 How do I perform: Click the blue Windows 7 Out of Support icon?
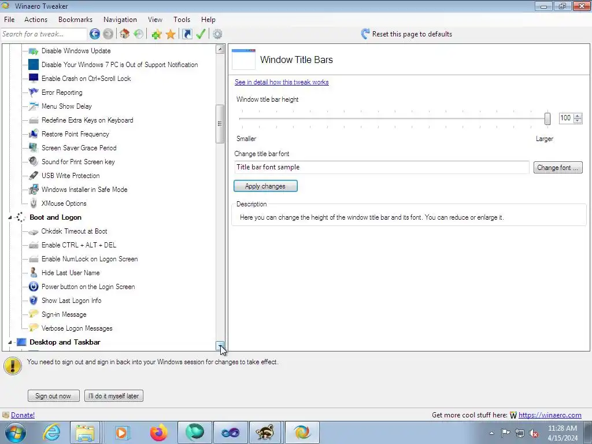pos(34,65)
